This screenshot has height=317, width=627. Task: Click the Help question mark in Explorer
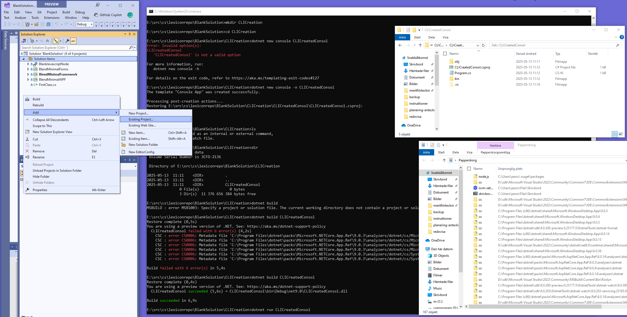[622, 37]
